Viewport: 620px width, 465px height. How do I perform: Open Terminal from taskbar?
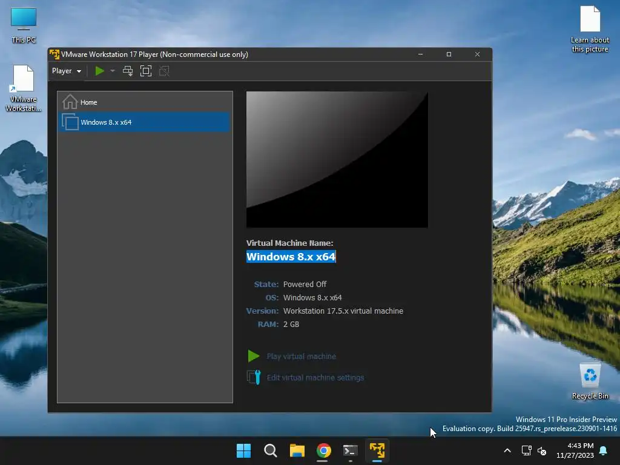[x=351, y=450]
